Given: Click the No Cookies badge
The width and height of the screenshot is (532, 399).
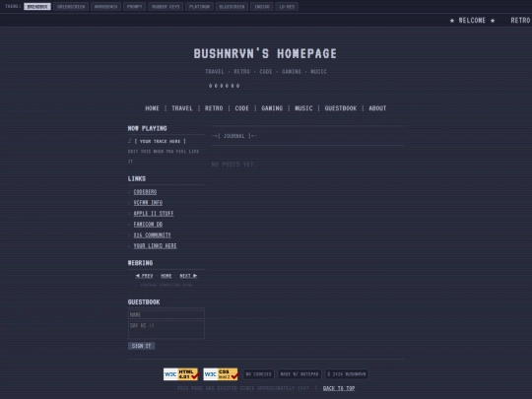Looking at the screenshot, I should pos(258,374).
